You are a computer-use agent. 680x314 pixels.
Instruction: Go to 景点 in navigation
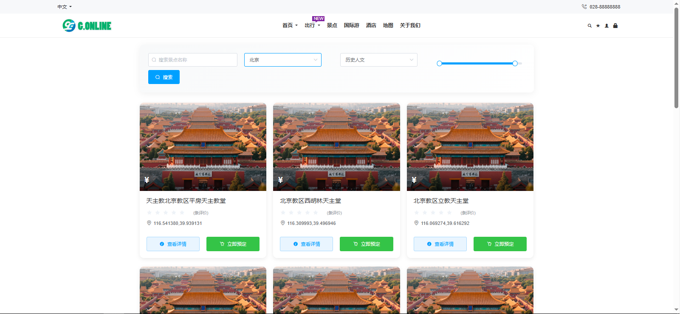pos(332,25)
